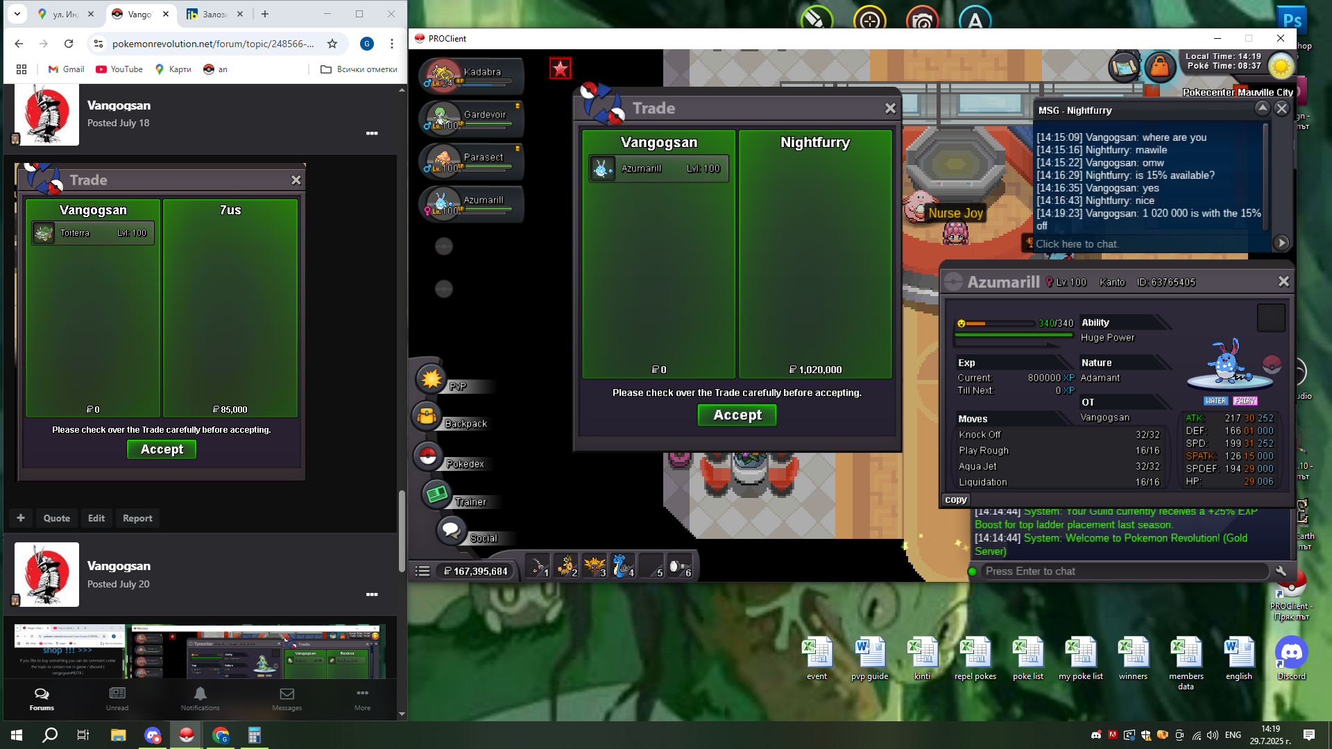The height and width of the screenshot is (749, 1332).
Task: Click the Chrome address bar
Action: [x=214, y=44]
